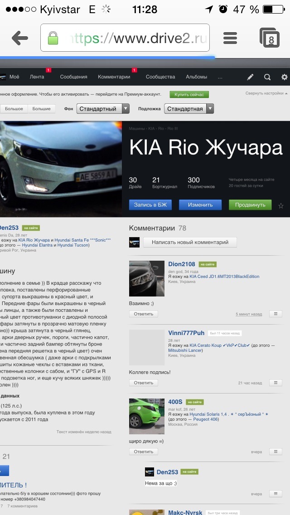This screenshot has width=290, height=515.
Task: Tap the pencil write-post icon
Action: click(250, 77)
